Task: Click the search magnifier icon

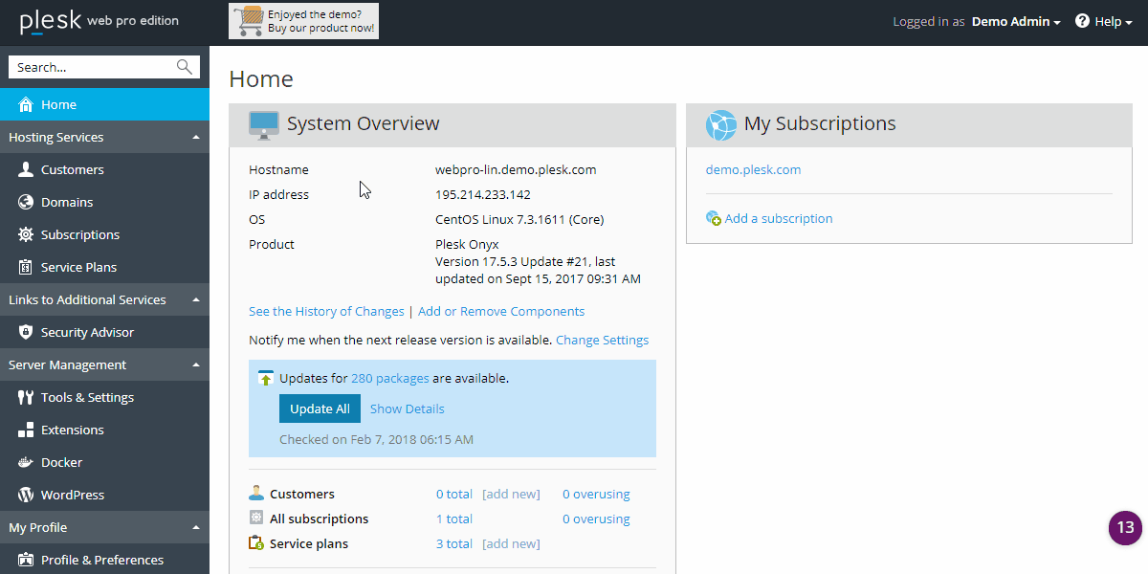Action: (x=185, y=67)
